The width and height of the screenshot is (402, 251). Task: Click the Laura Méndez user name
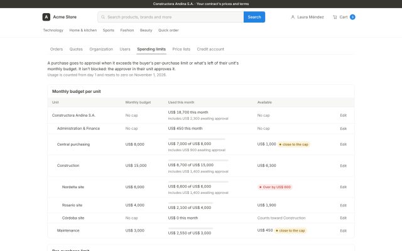pos(310,17)
